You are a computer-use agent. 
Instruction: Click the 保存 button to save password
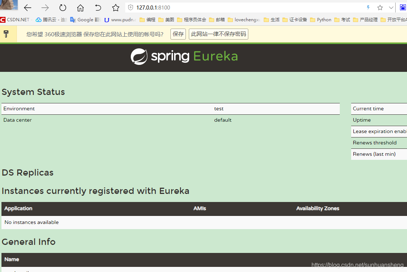coord(178,34)
